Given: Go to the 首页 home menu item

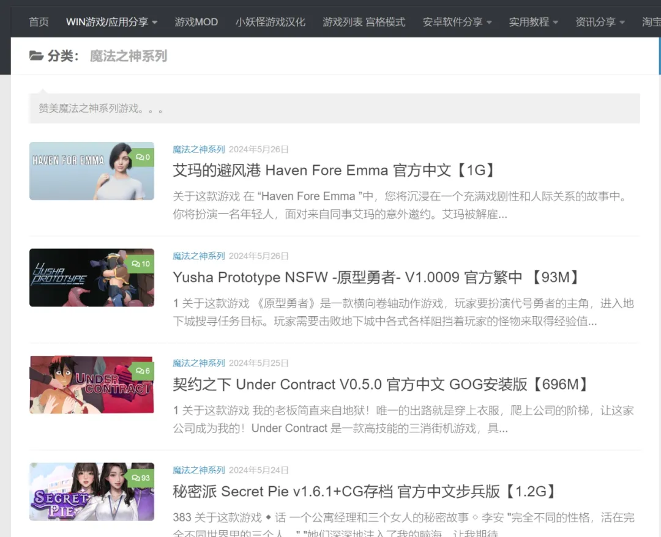Looking at the screenshot, I should (x=39, y=22).
